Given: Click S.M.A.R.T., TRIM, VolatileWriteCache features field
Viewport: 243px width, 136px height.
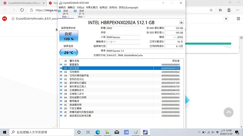Looking at the screenshot, I should click(145, 55).
